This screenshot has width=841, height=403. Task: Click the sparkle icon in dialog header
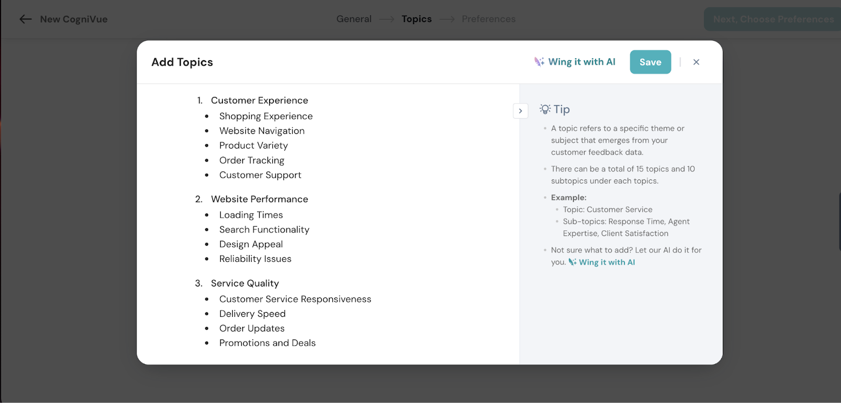(539, 62)
